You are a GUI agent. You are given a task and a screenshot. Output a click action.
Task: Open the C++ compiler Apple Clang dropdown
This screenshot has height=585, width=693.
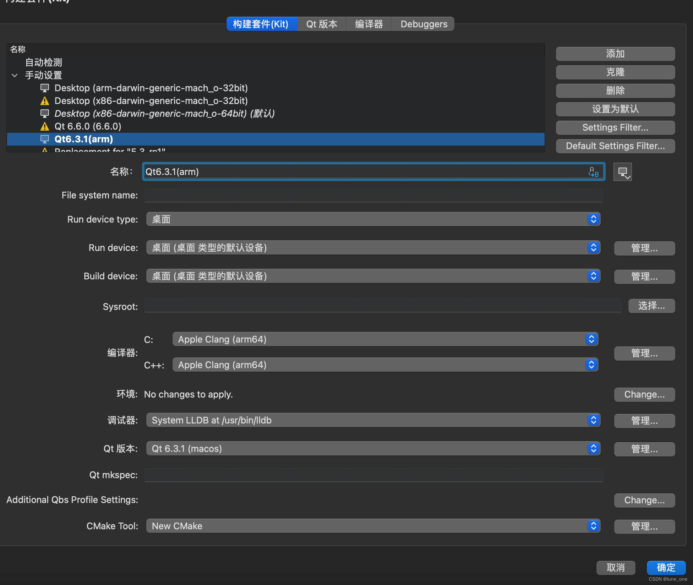590,365
